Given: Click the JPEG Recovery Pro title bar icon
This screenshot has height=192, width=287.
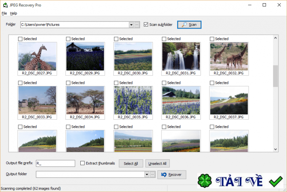Looking at the screenshot, I should coord(5,5).
